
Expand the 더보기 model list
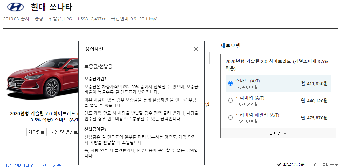(278, 133)
